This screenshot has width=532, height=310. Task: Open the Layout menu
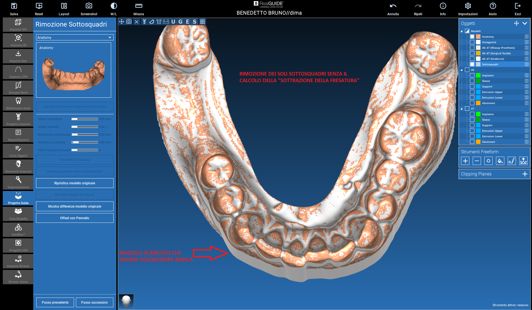point(64,6)
